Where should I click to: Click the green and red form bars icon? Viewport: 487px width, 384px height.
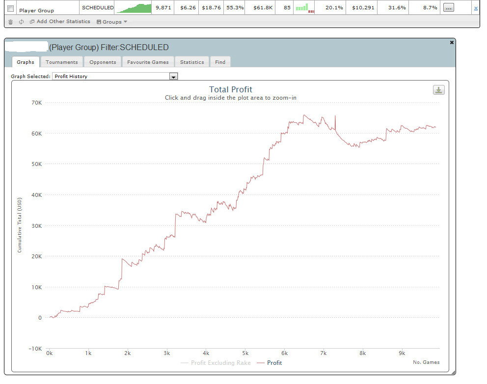coord(304,8)
